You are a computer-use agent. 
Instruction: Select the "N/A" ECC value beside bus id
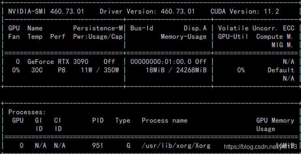tap(288, 61)
